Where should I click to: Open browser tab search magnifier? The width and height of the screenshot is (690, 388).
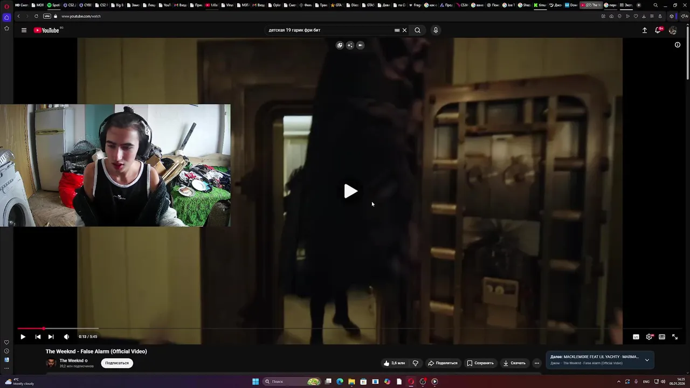pos(655,5)
